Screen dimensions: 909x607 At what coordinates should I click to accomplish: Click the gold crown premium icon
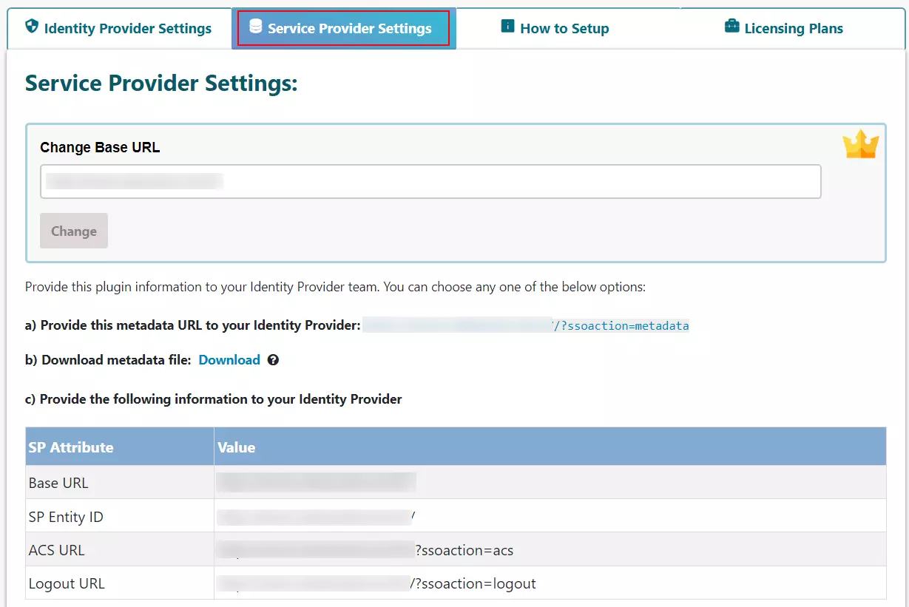tap(860, 145)
